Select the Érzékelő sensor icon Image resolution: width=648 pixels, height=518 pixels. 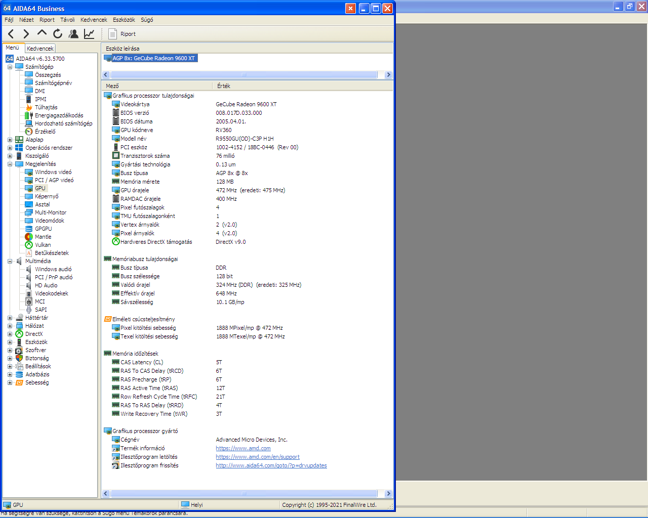(29, 132)
